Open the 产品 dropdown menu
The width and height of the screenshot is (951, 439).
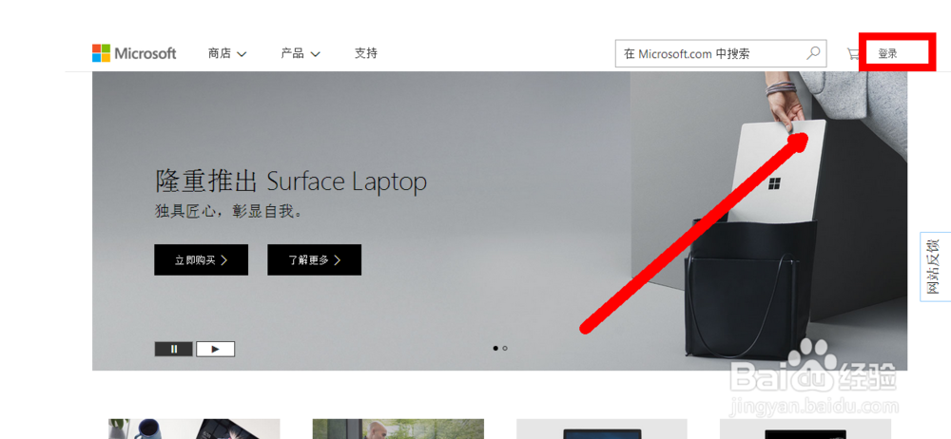301,53
